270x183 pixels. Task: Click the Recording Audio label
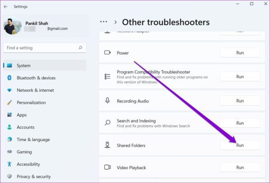[133, 101]
